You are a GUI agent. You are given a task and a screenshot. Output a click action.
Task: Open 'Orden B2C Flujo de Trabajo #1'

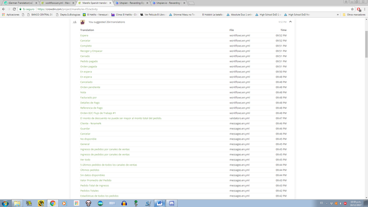(98, 113)
